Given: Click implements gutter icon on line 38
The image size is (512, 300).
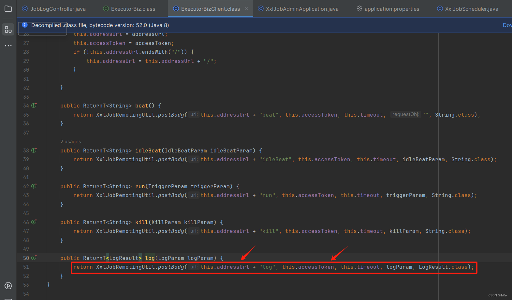Looking at the screenshot, I should coord(34,150).
